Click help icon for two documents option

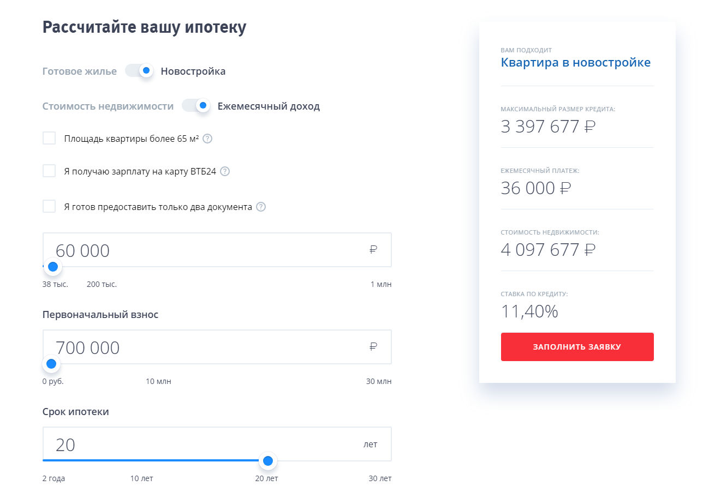tap(261, 207)
